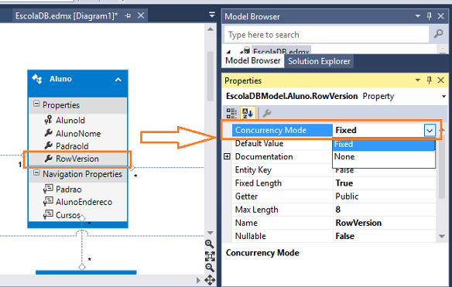This screenshot has height=287, width=452.
Task: Click the zoom to fit diagram icon
Action: 210,256
